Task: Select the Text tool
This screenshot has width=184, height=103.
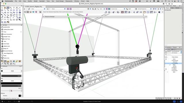Action: 14,8
